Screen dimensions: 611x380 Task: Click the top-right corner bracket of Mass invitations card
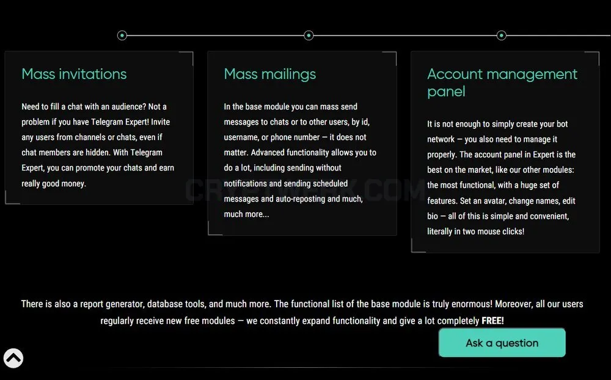[186, 59]
